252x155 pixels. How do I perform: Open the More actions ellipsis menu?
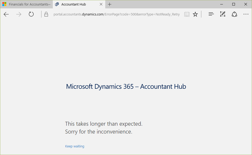coord(246,14)
